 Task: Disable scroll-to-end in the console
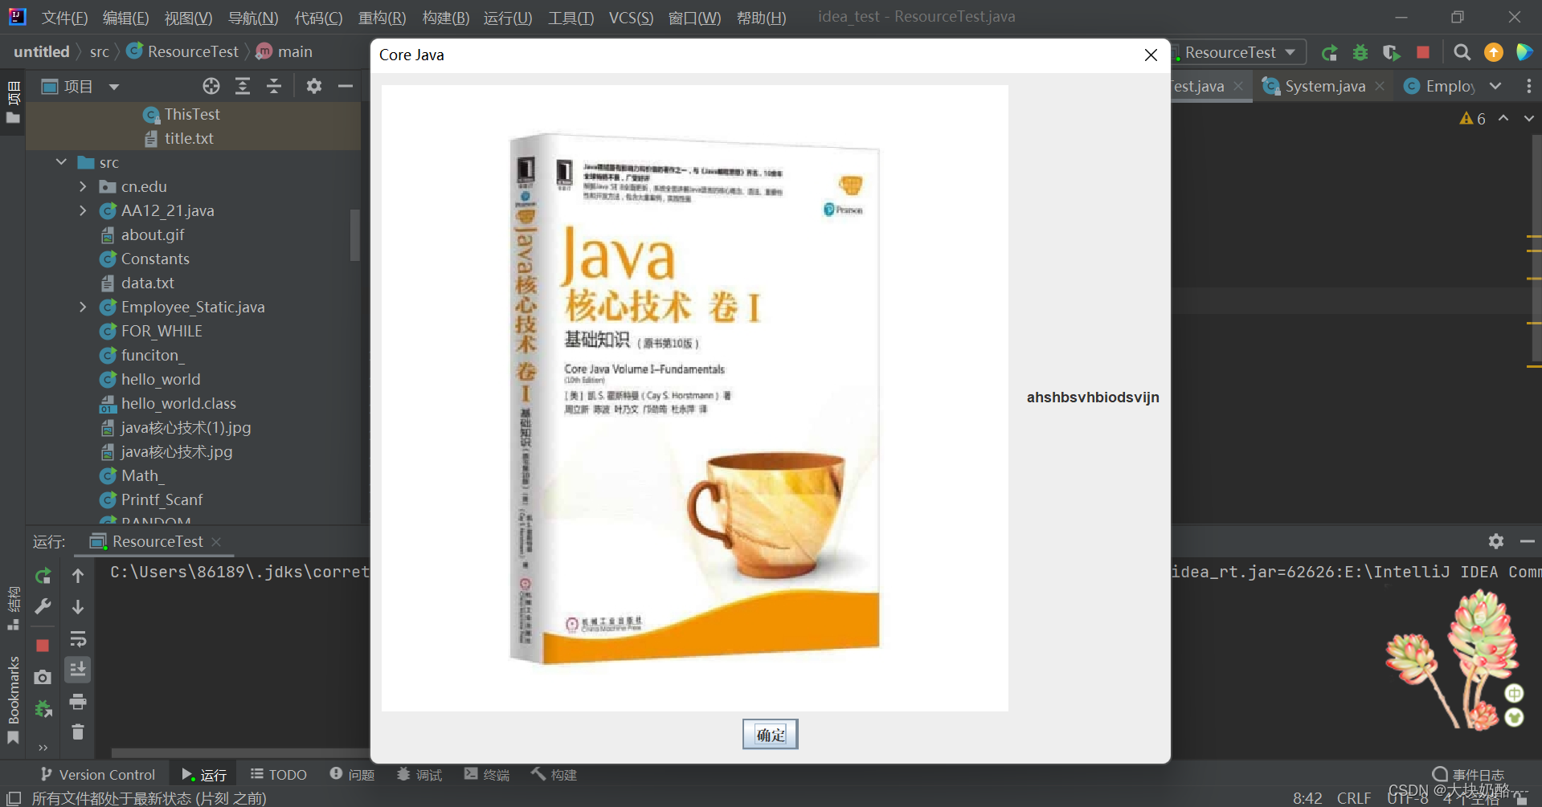tap(78, 669)
